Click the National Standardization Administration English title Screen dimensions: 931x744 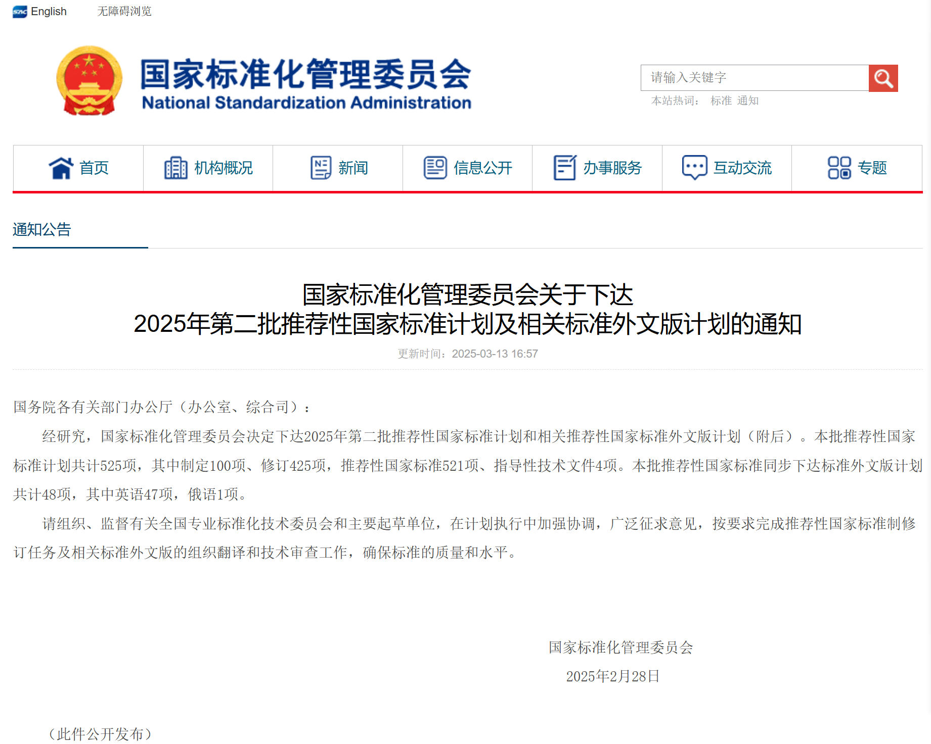pos(306,103)
